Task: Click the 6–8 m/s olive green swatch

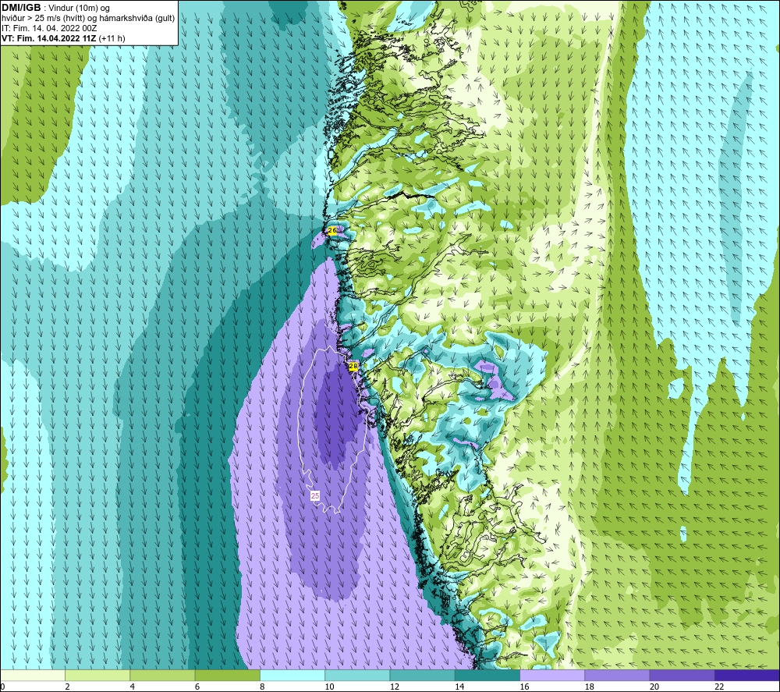Action: click(227, 675)
